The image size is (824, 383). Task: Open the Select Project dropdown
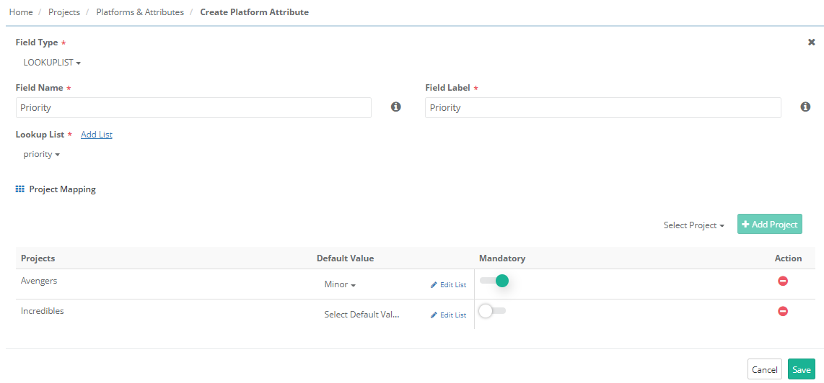point(693,225)
